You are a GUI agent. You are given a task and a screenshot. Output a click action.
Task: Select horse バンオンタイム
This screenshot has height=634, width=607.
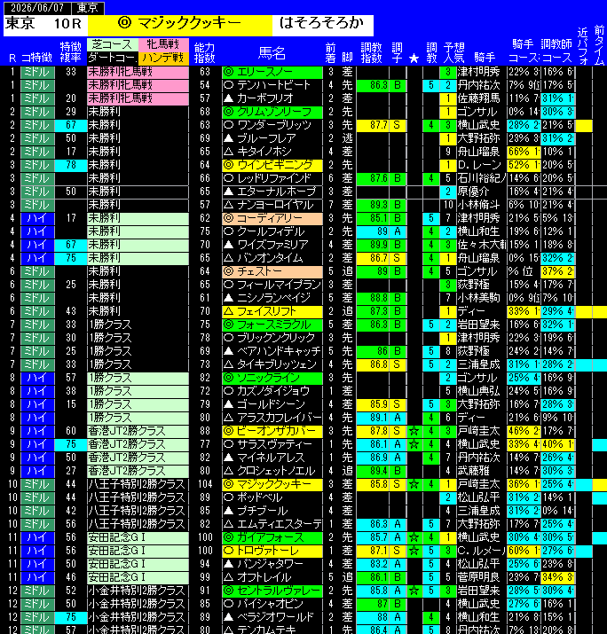pos(272,258)
